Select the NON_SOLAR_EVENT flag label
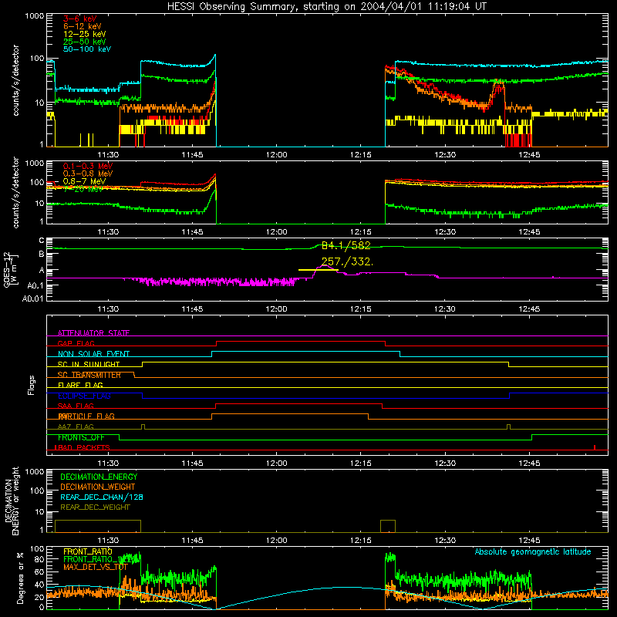Viewport: 617px width, 617px height. click(x=93, y=354)
